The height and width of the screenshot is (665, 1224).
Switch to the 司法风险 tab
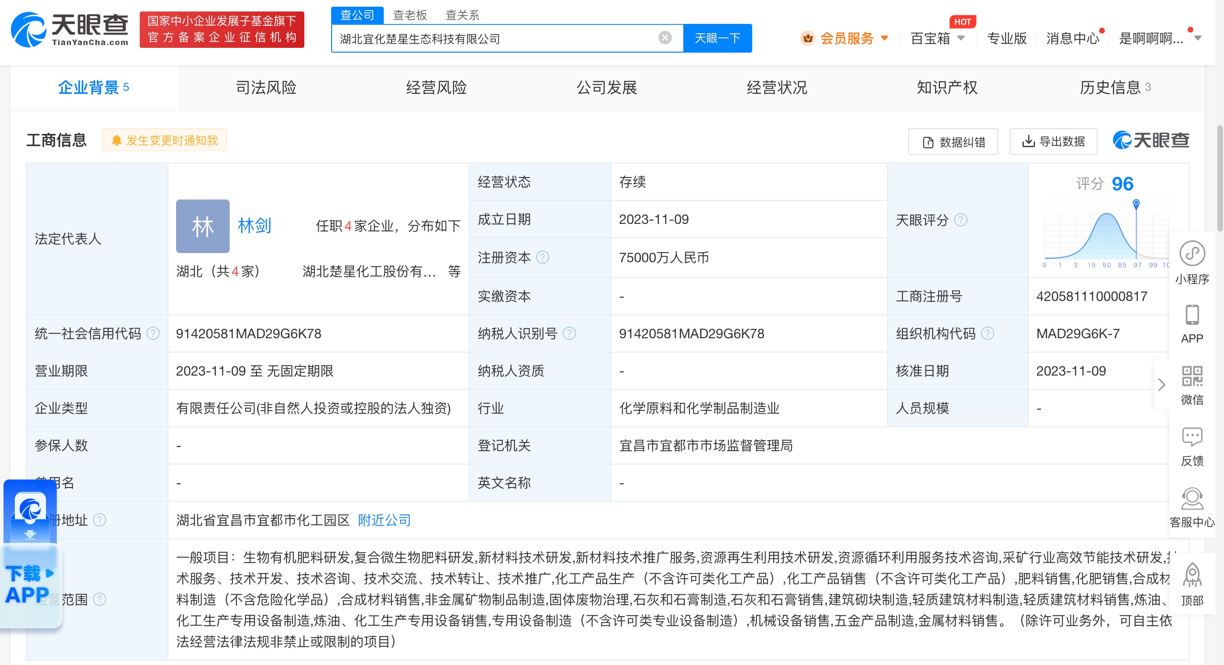(266, 88)
